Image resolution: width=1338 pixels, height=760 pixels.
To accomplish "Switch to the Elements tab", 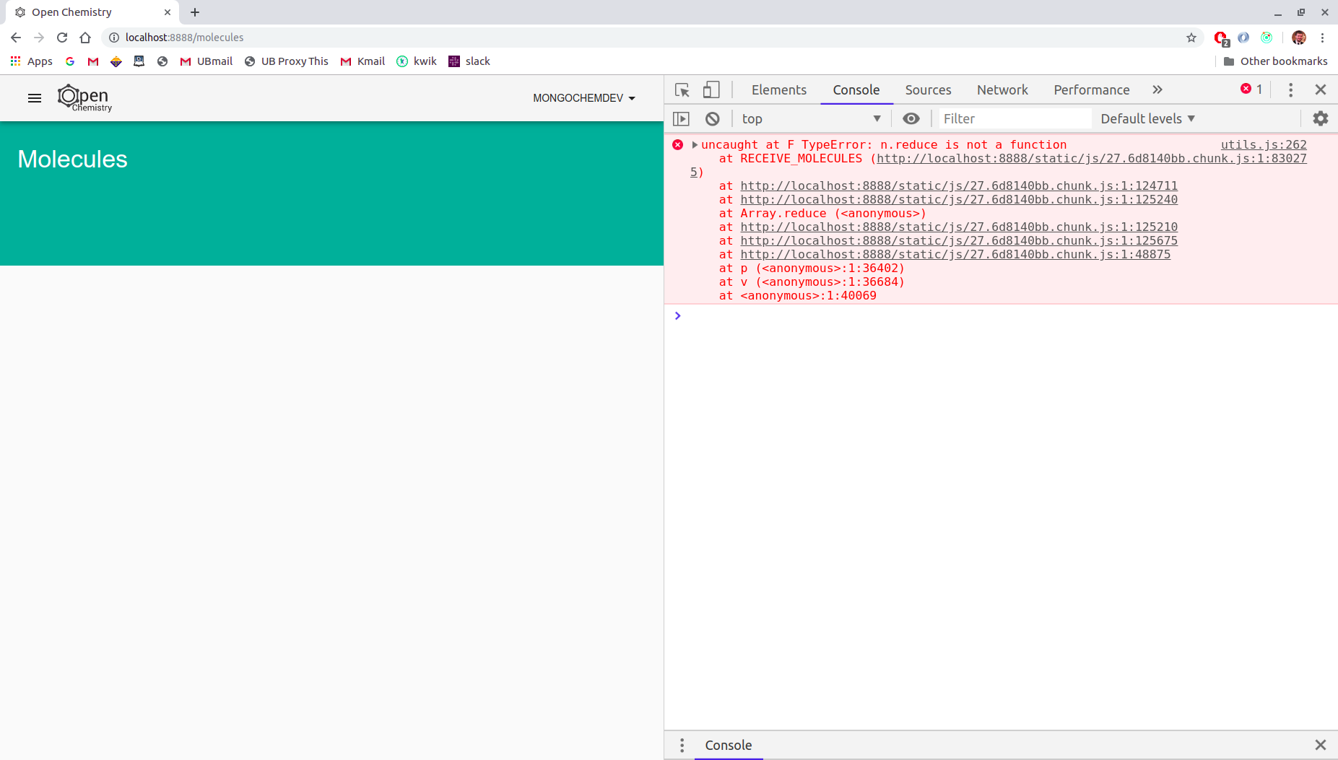I will [778, 89].
